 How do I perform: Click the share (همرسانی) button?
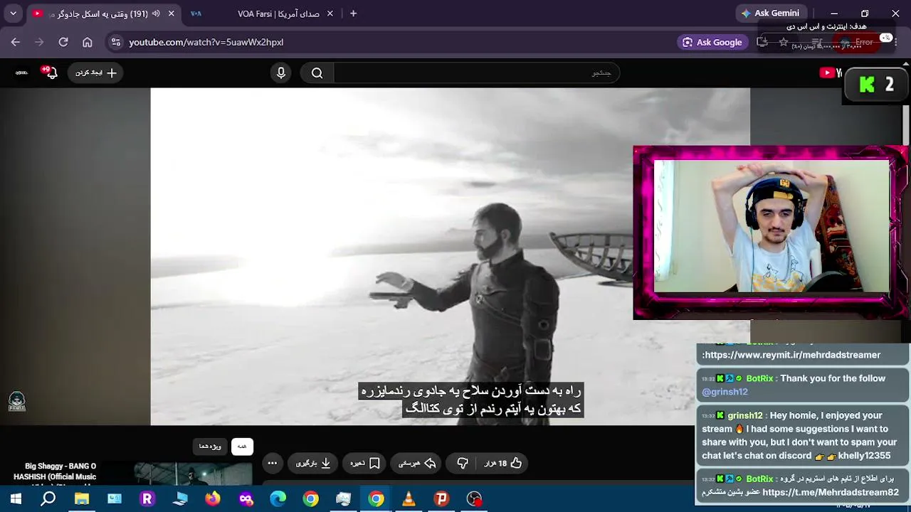(x=416, y=463)
